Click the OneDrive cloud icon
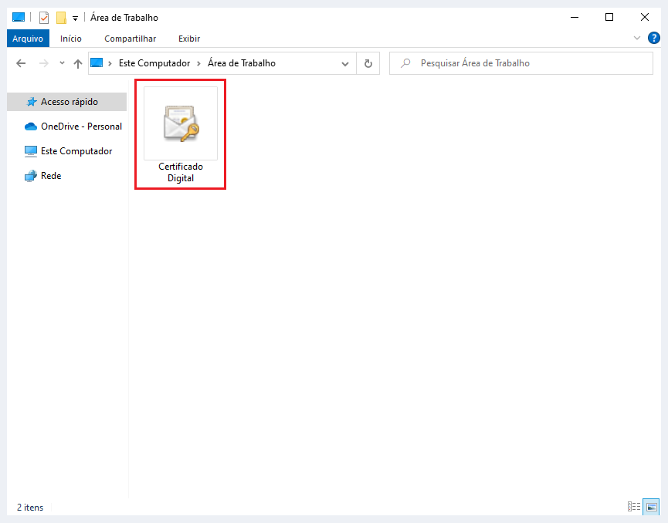The width and height of the screenshot is (668, 523). coord(31,127)
